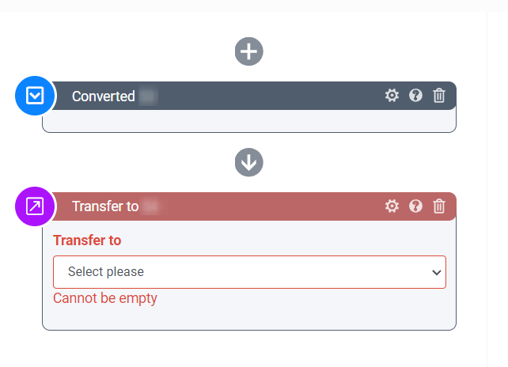Click blank area below the error in Transfer block
Screen dimensions: 508x367
[249, 318]
